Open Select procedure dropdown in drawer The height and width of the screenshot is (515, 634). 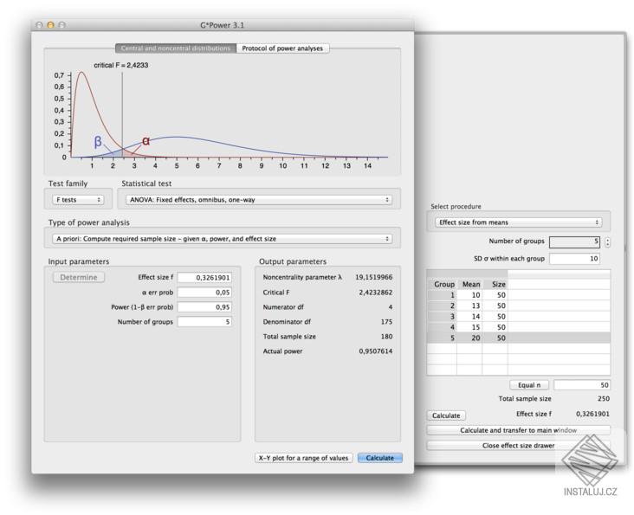click(x=518, y=222)
